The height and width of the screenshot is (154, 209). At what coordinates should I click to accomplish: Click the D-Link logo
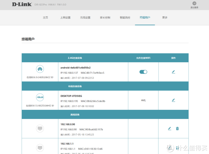pos(22,5)
